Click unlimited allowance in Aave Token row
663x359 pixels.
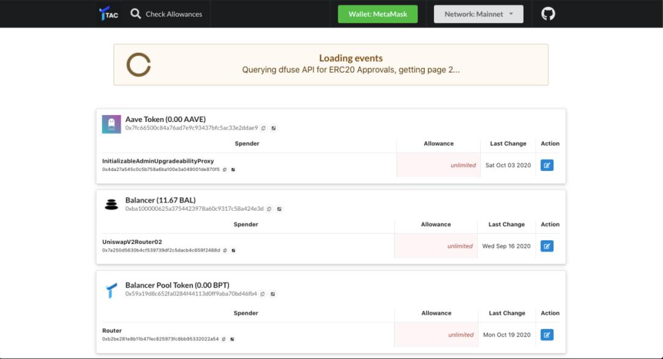[463, 165]
